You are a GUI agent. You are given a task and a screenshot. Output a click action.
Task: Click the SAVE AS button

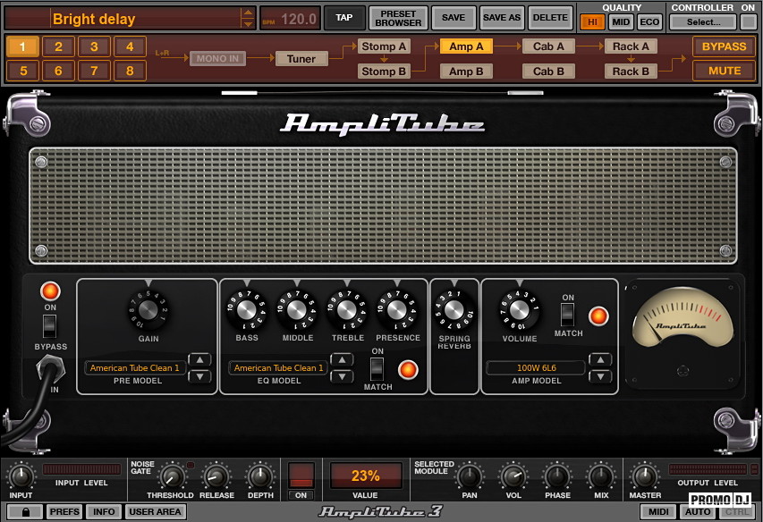click(501, 18)
